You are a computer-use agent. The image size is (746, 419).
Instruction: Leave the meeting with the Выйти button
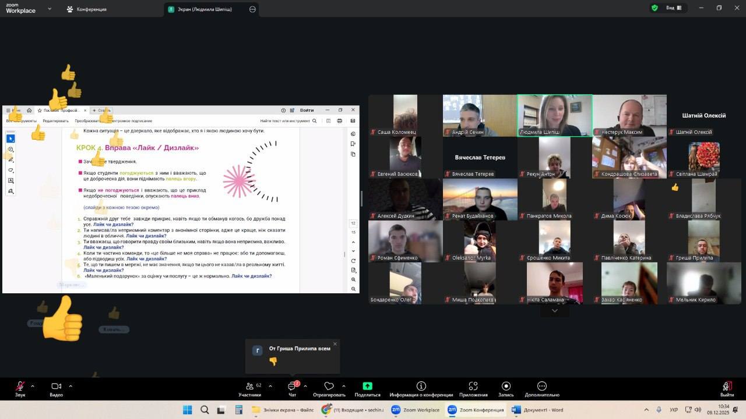click(727, 389)
